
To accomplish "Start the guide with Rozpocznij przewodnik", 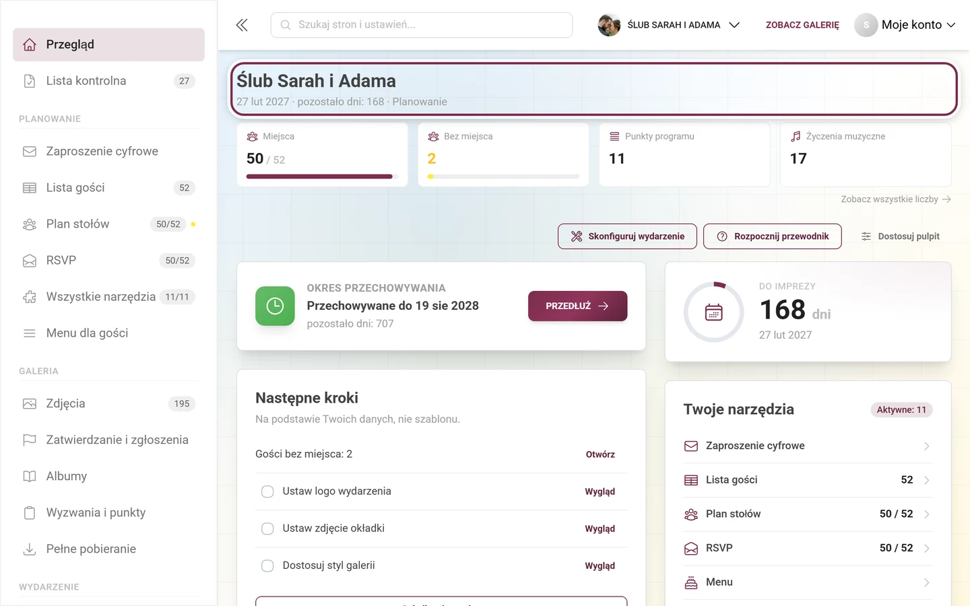I will [x=773, y=236].
